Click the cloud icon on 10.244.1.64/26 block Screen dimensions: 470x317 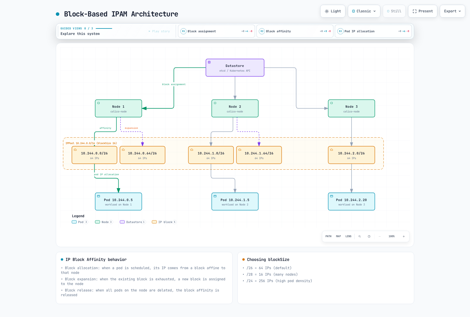pyautogui.click(x=240, y=150)
